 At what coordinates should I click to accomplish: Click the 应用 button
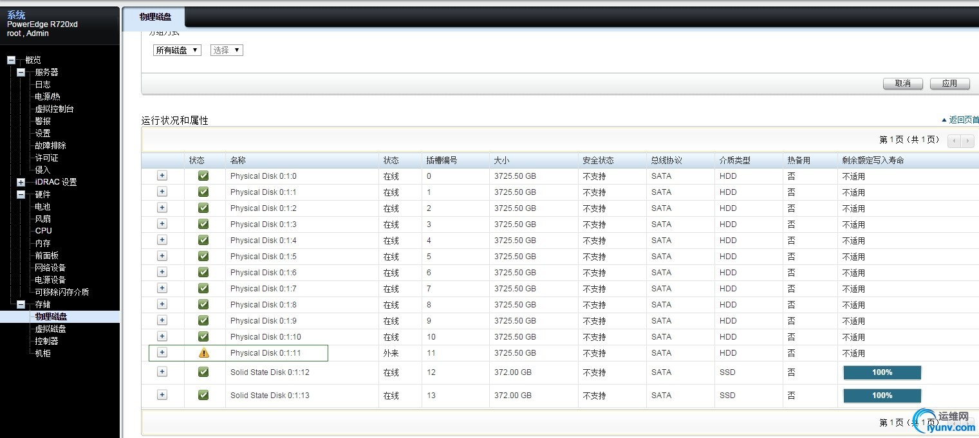click(949, 84)
